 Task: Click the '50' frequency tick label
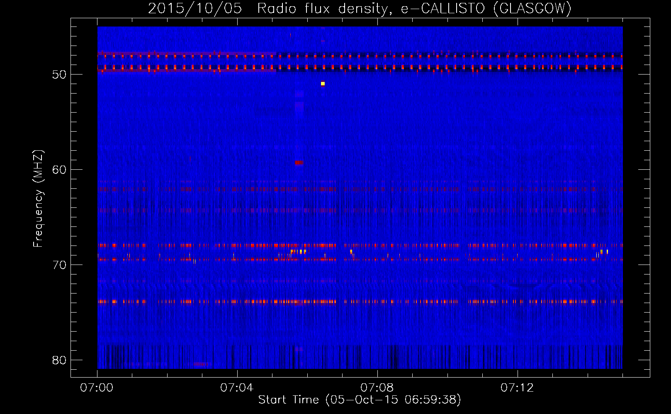pos(59,75)
